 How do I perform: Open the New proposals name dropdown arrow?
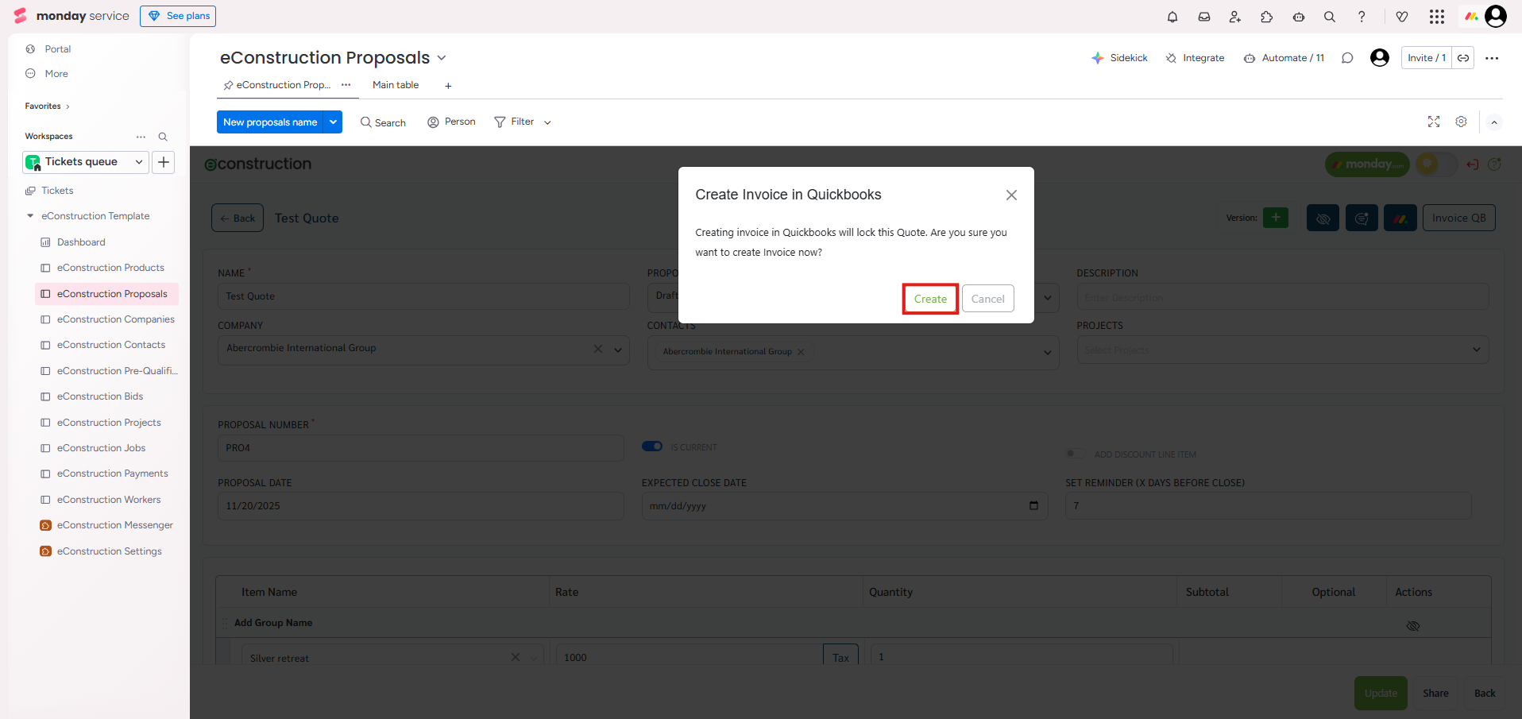(334, 122)
